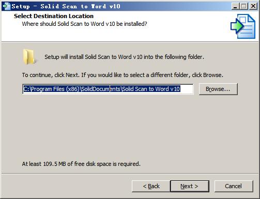Close the Setup window with the X
Image resolution: width=260 pixels, height=199 pixels.
tap(253, 6)
